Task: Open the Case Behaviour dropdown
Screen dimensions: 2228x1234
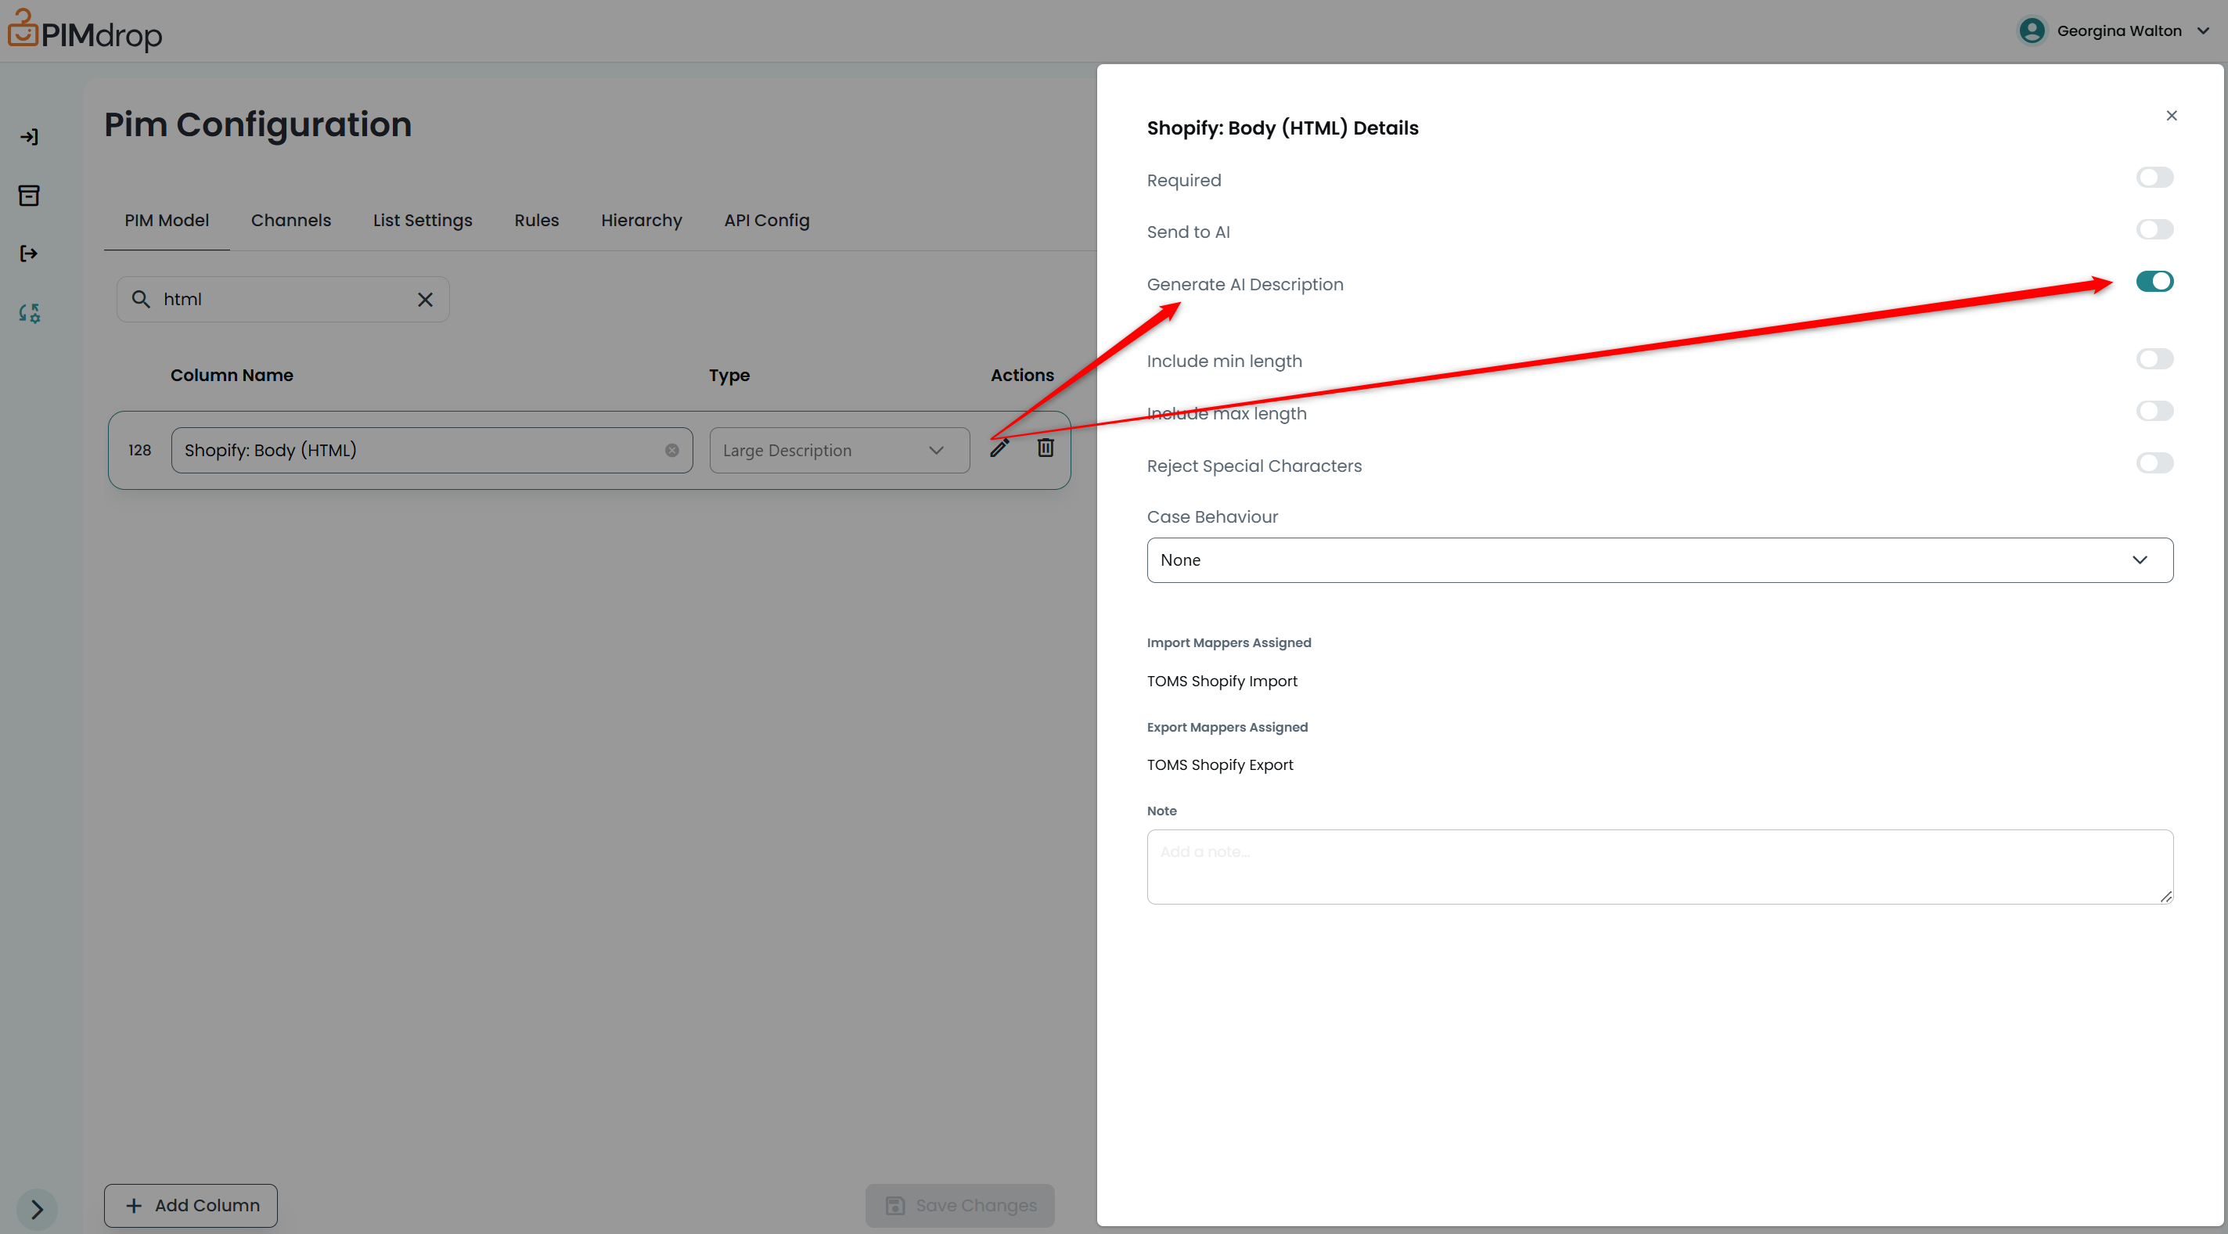Action: click(x=1659, y=560)
